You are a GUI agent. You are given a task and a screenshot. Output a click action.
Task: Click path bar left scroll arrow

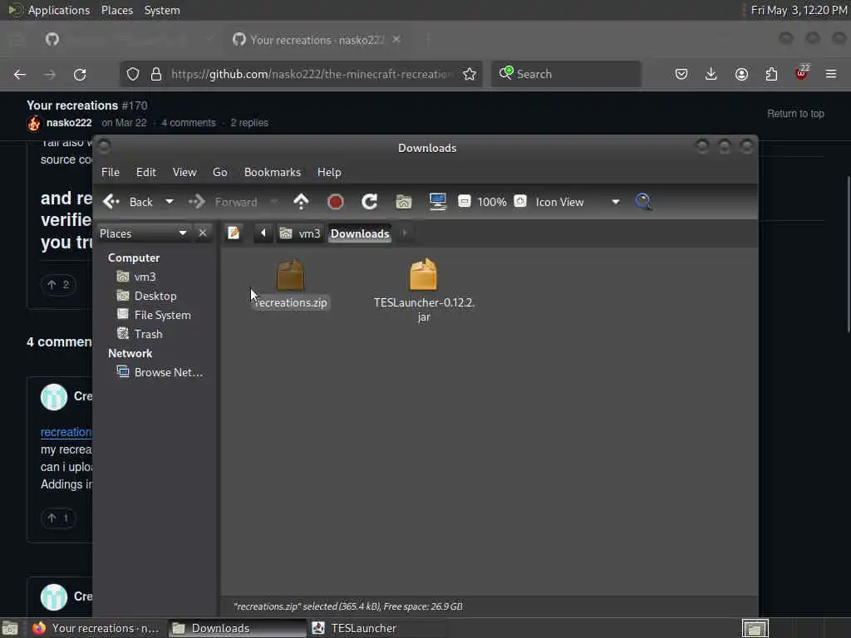point(263,233)
